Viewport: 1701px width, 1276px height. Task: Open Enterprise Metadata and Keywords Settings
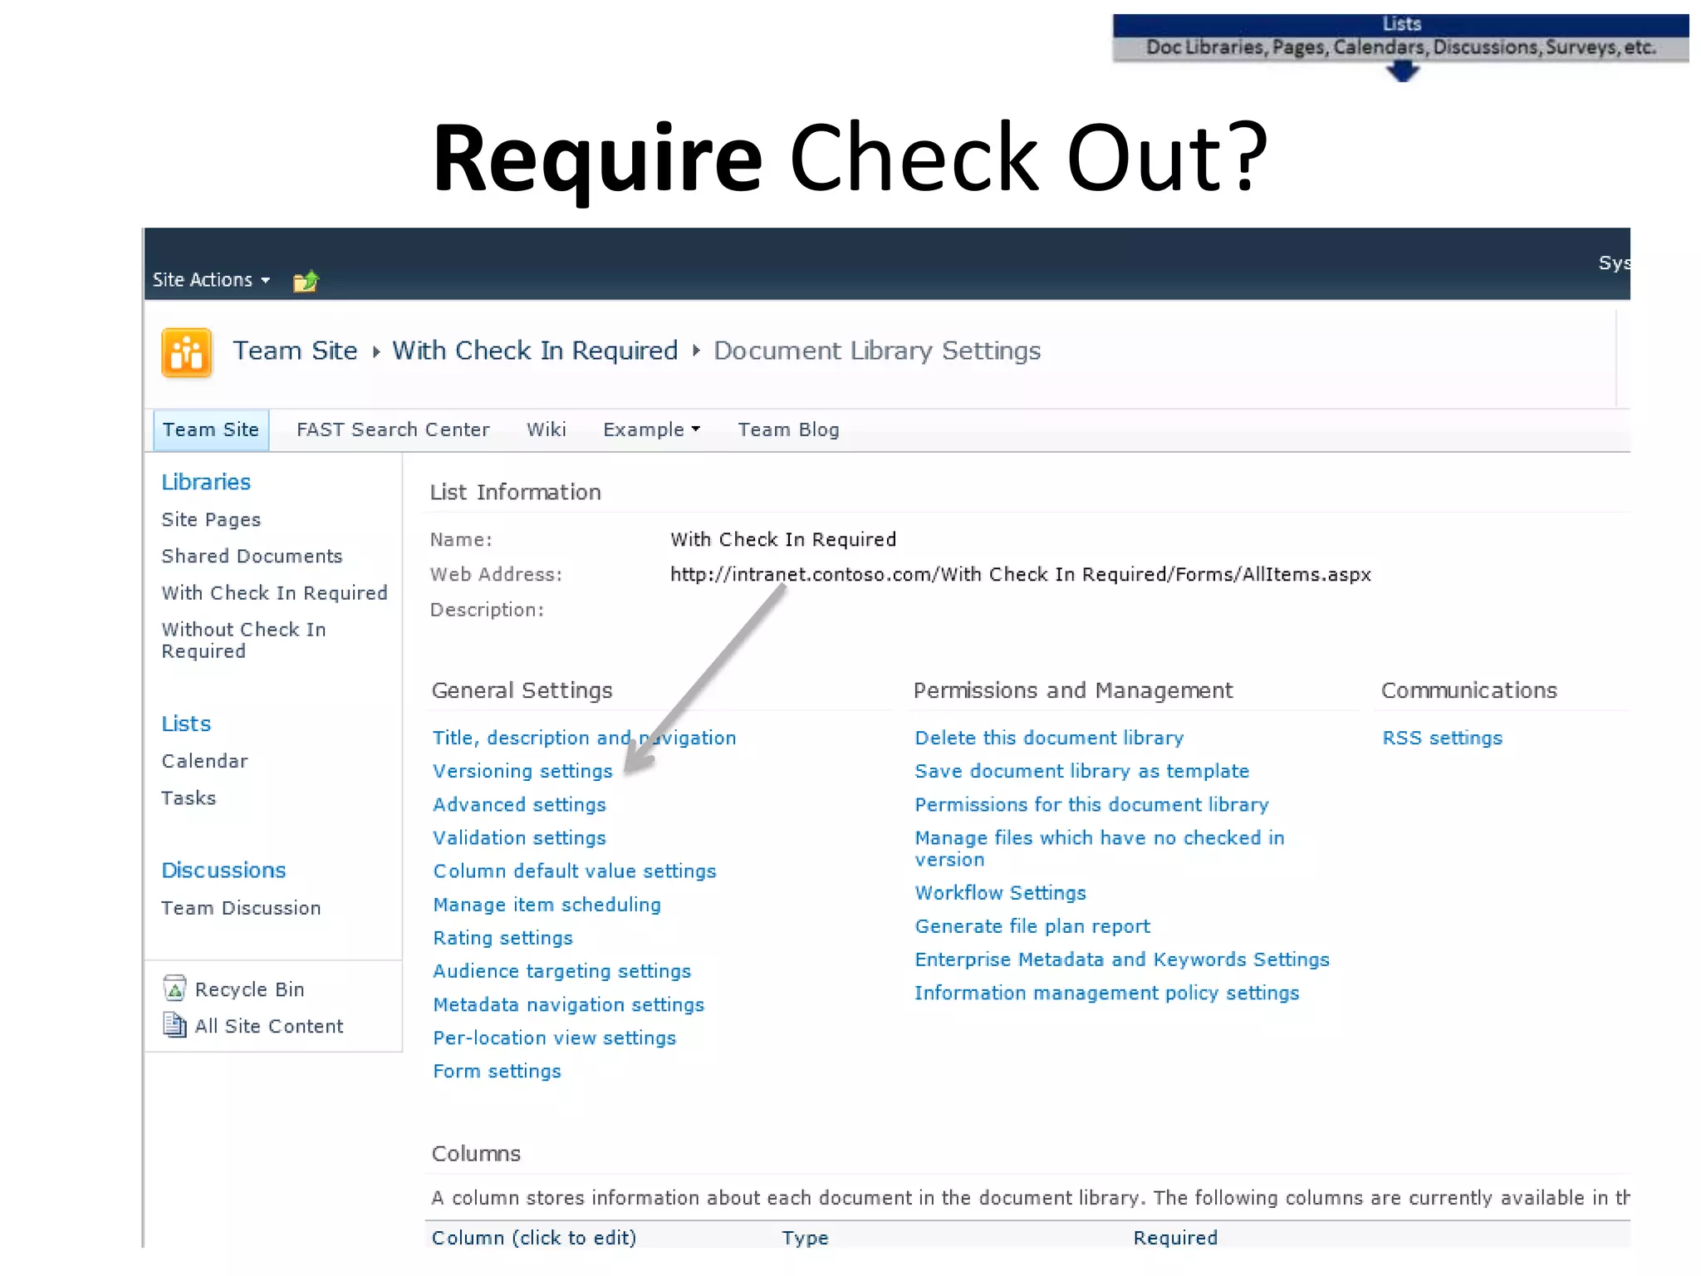(x=1122, y=959)
